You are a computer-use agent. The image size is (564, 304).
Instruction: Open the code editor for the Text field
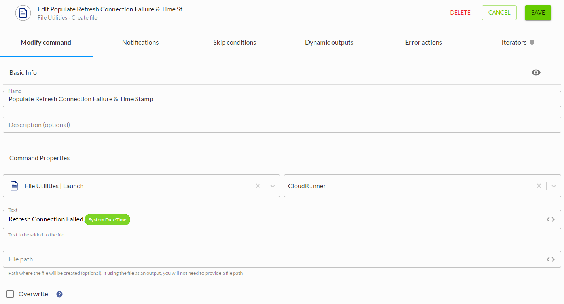point(551,219)
